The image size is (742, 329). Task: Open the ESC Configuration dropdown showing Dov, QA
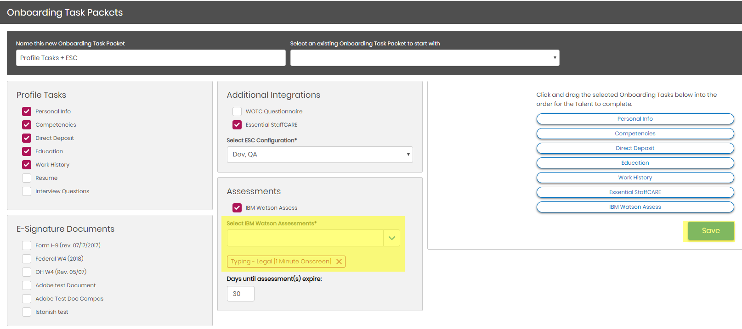[x=320, y=155]
